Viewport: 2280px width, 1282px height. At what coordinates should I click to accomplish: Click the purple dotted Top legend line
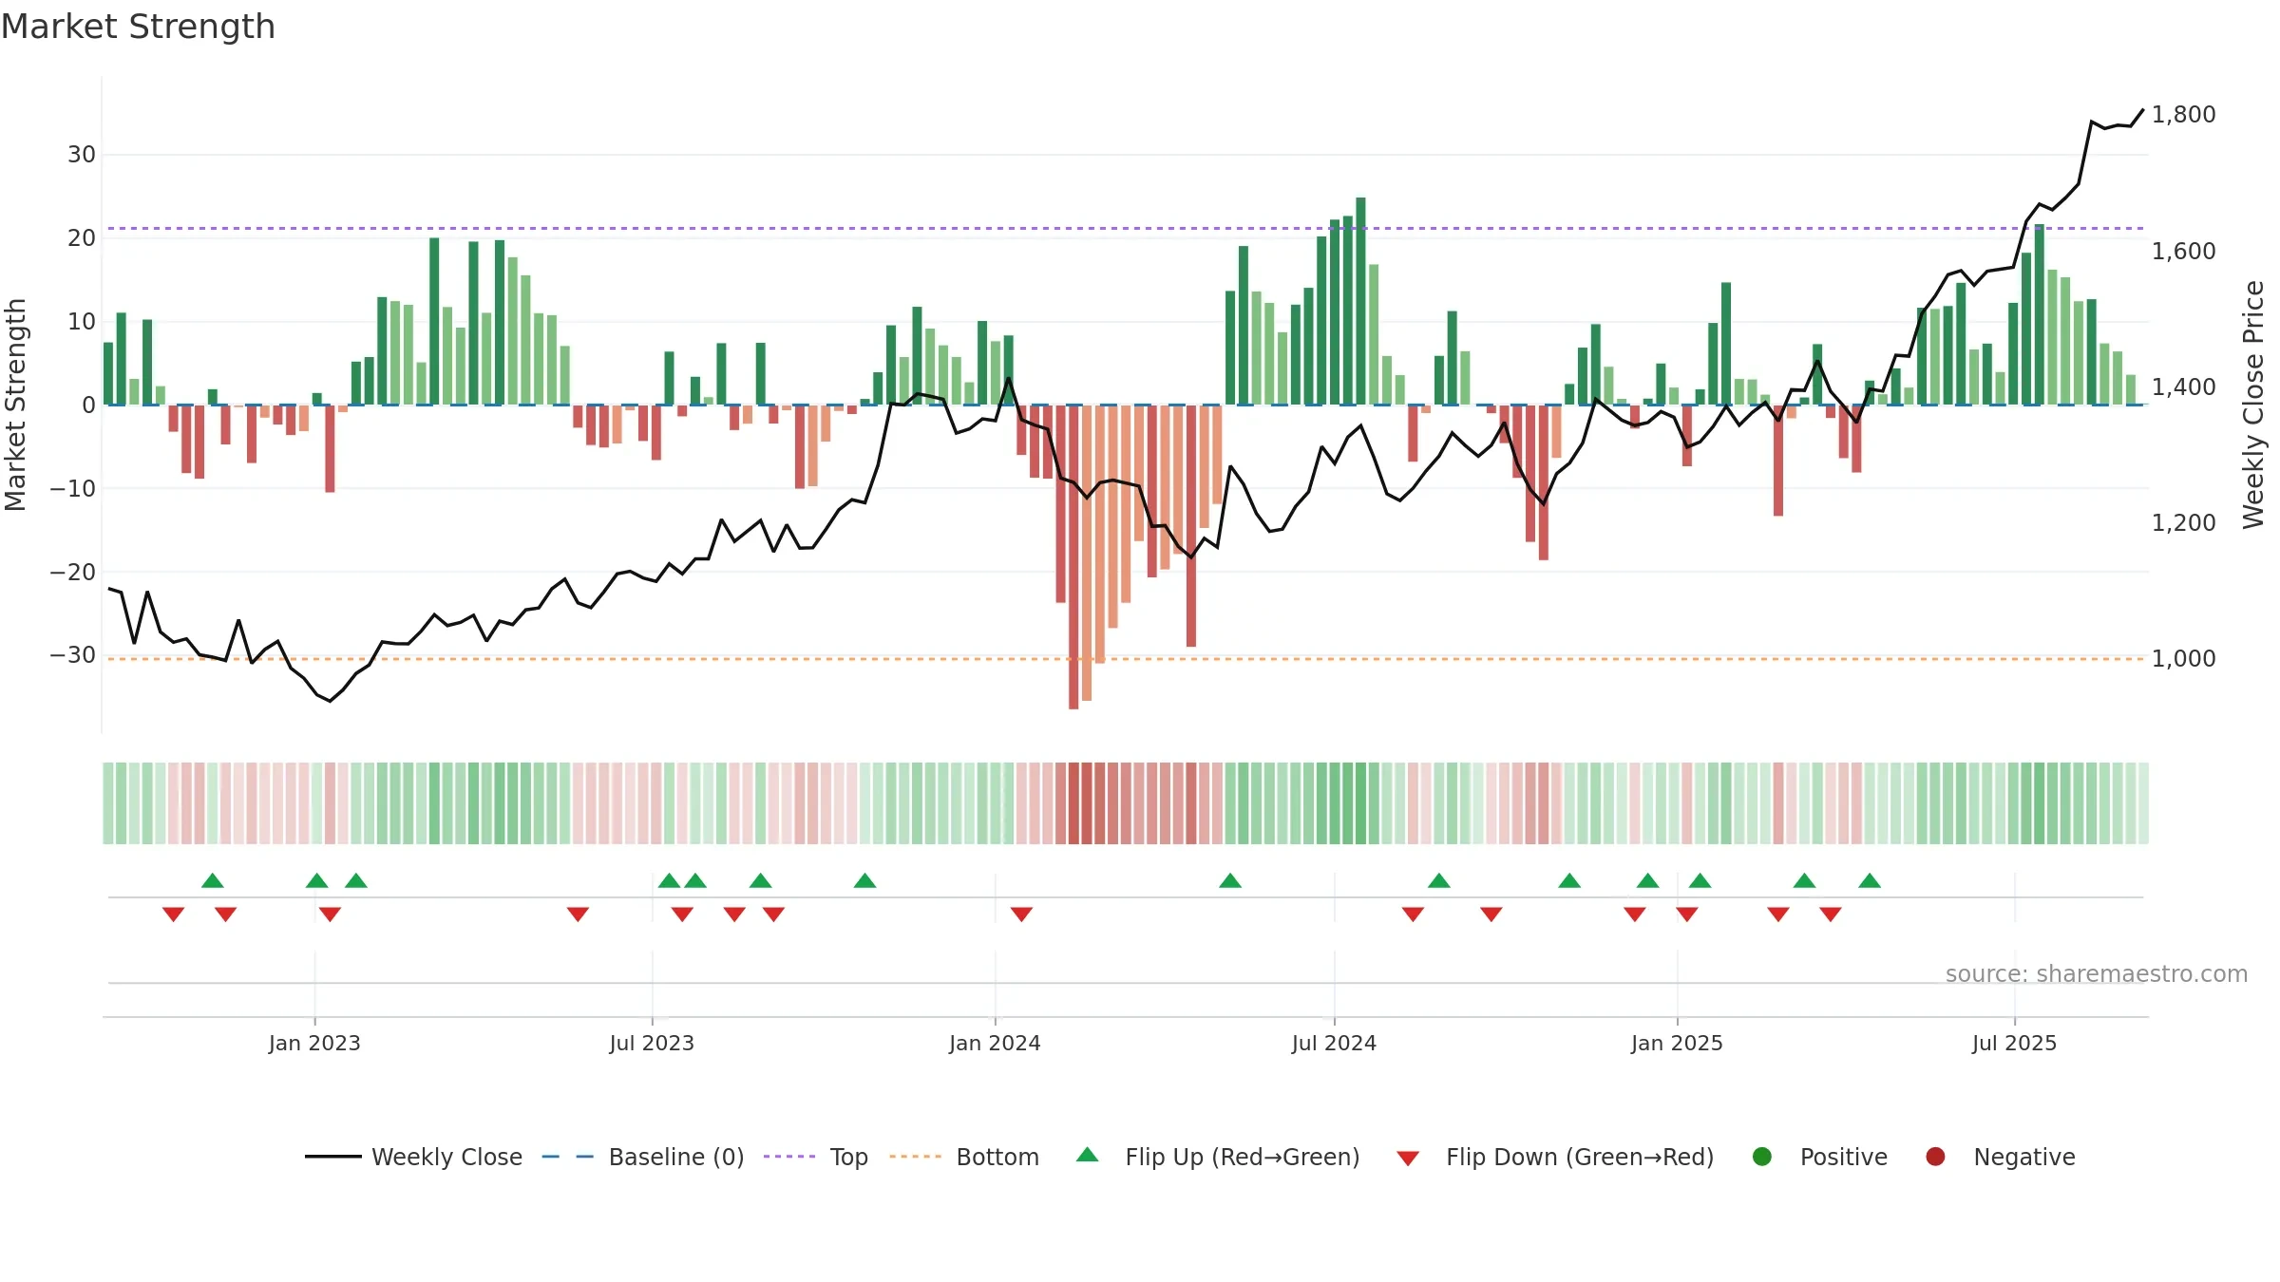point(789,1157)
